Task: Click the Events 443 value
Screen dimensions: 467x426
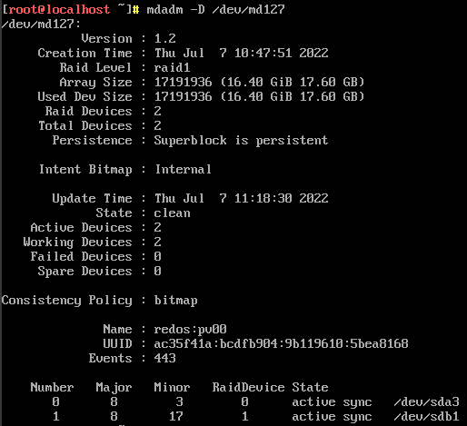Action: pos(165,358)
